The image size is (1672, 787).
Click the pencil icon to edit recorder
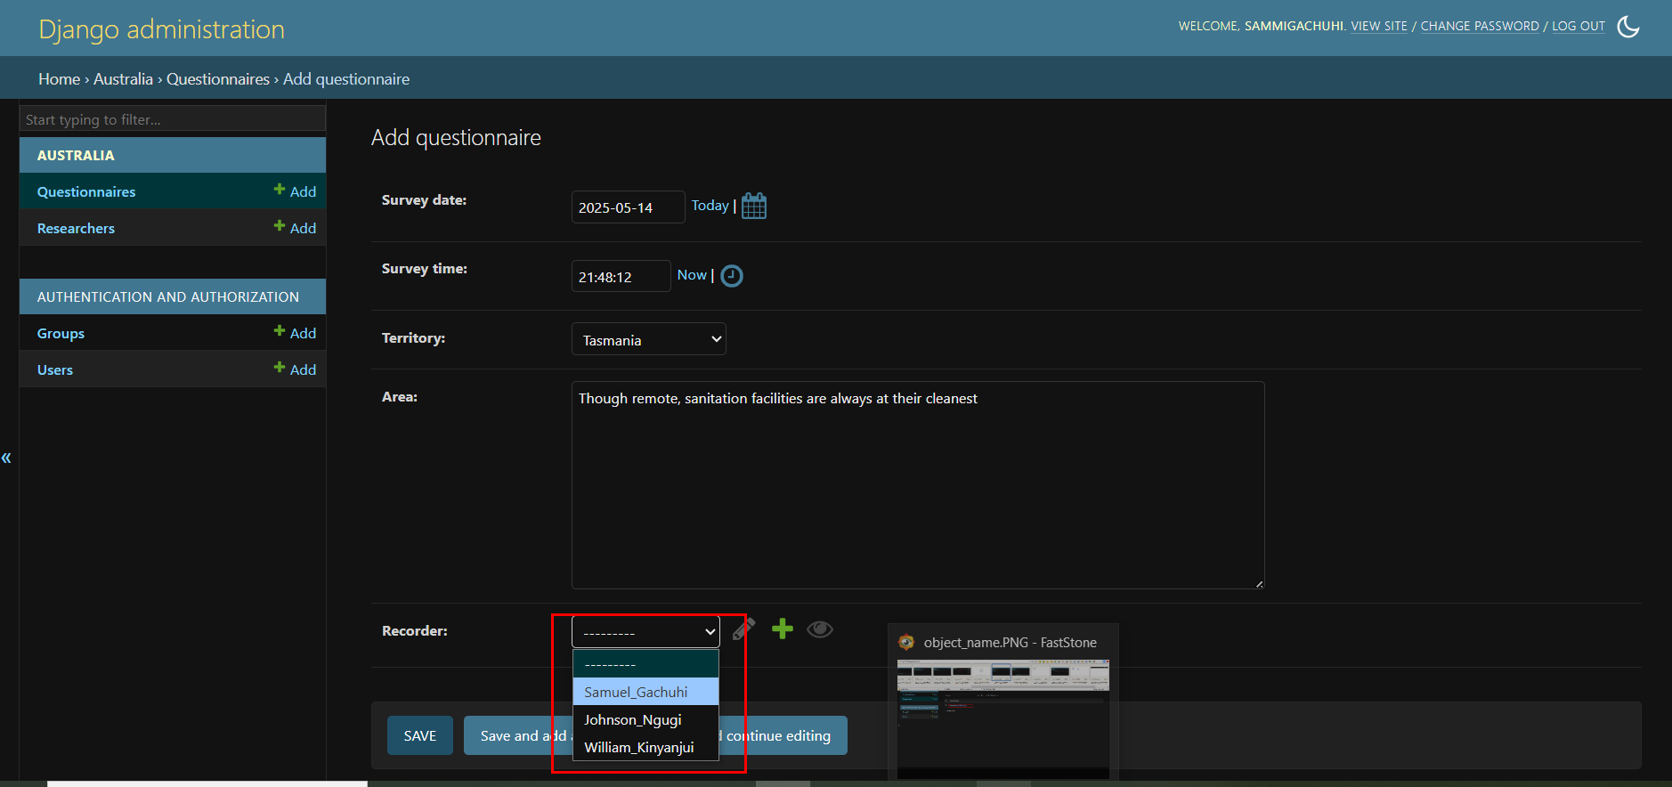pos(743,629)
